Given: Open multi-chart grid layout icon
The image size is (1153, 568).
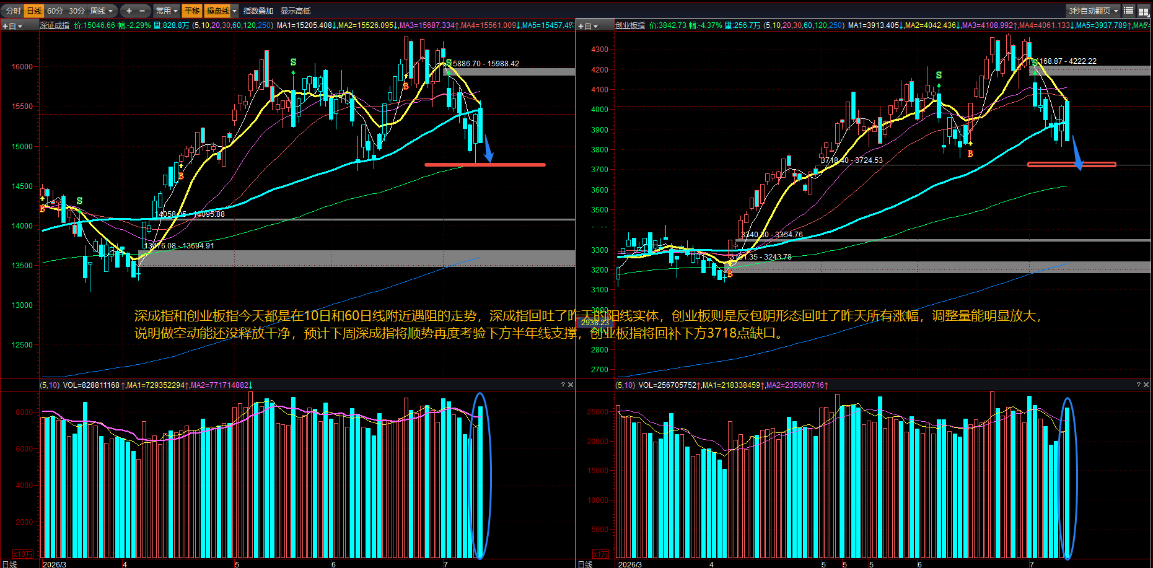Looking at the screenshot, I should (x=1144, y=11).
